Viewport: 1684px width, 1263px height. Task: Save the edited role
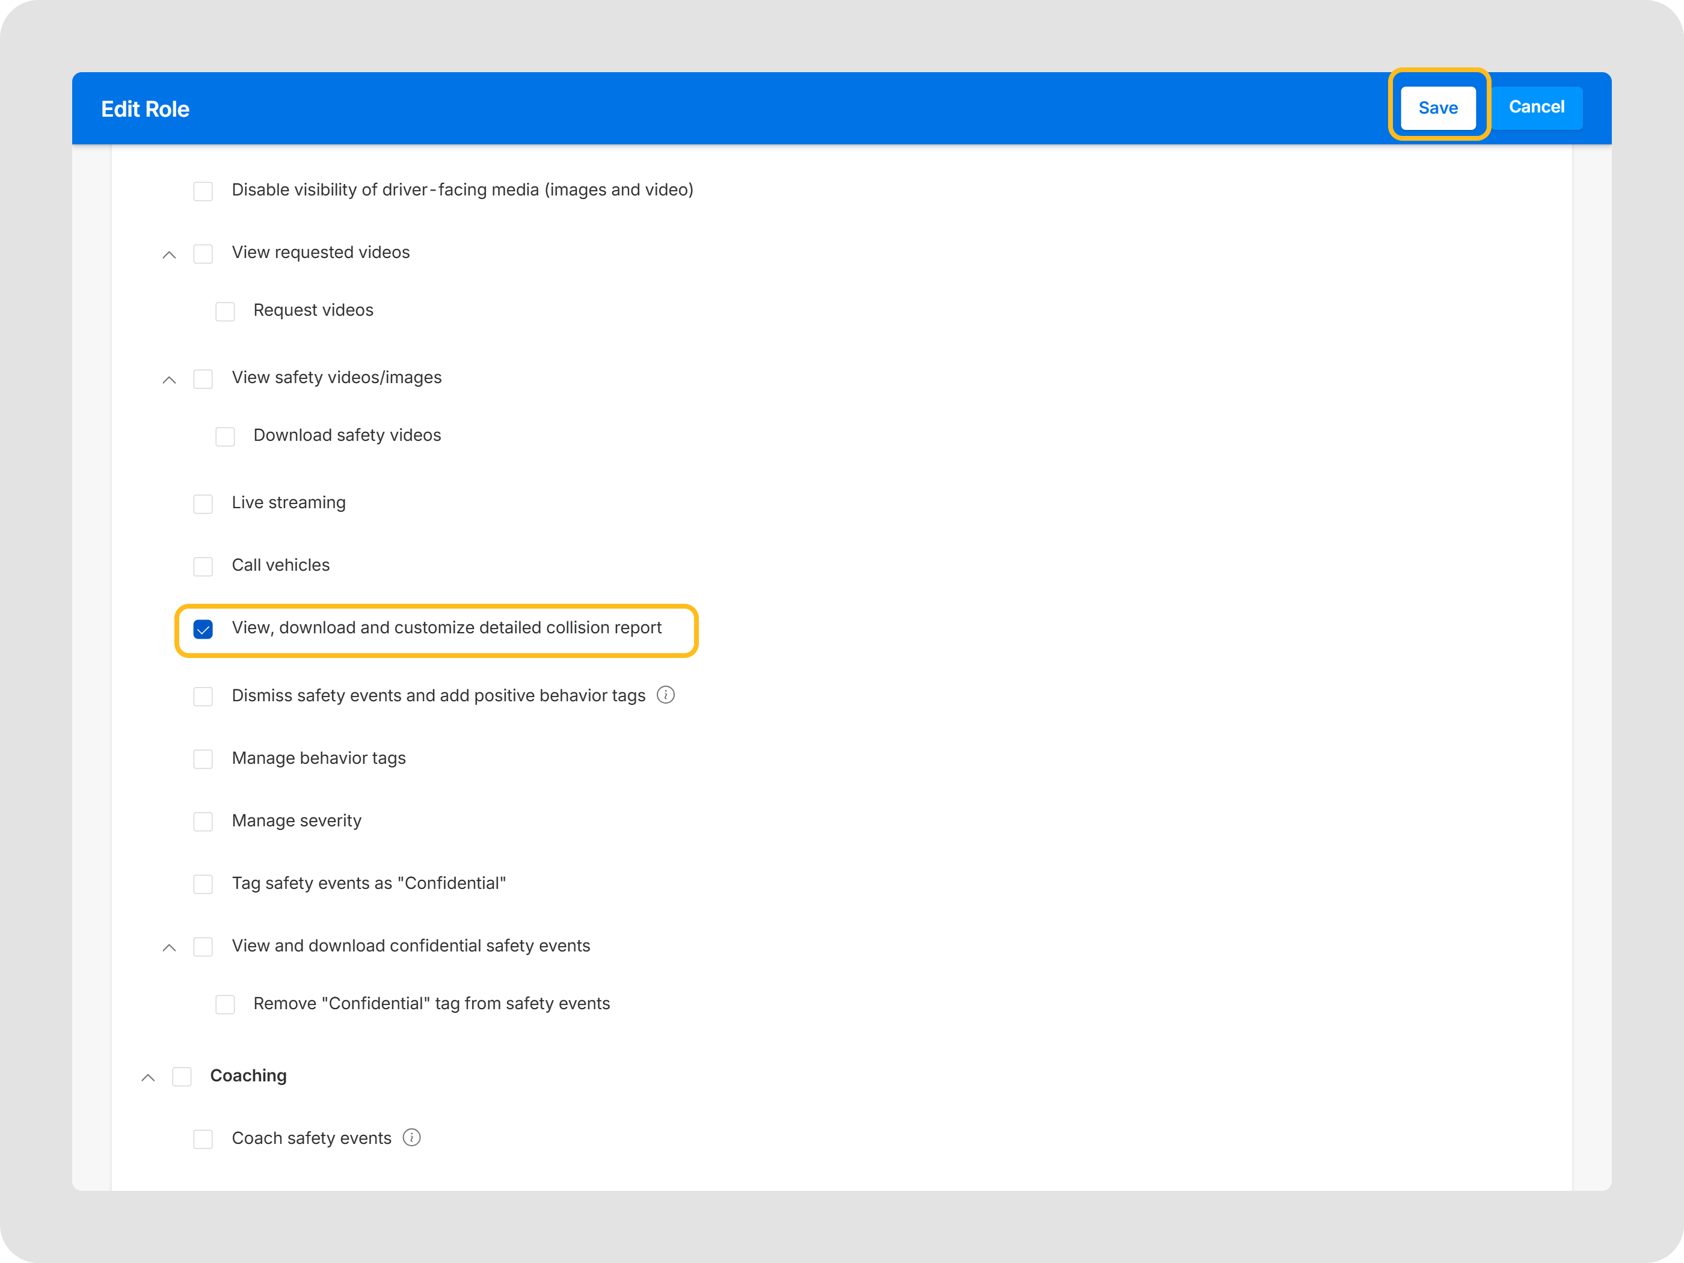coord(1437,107)
